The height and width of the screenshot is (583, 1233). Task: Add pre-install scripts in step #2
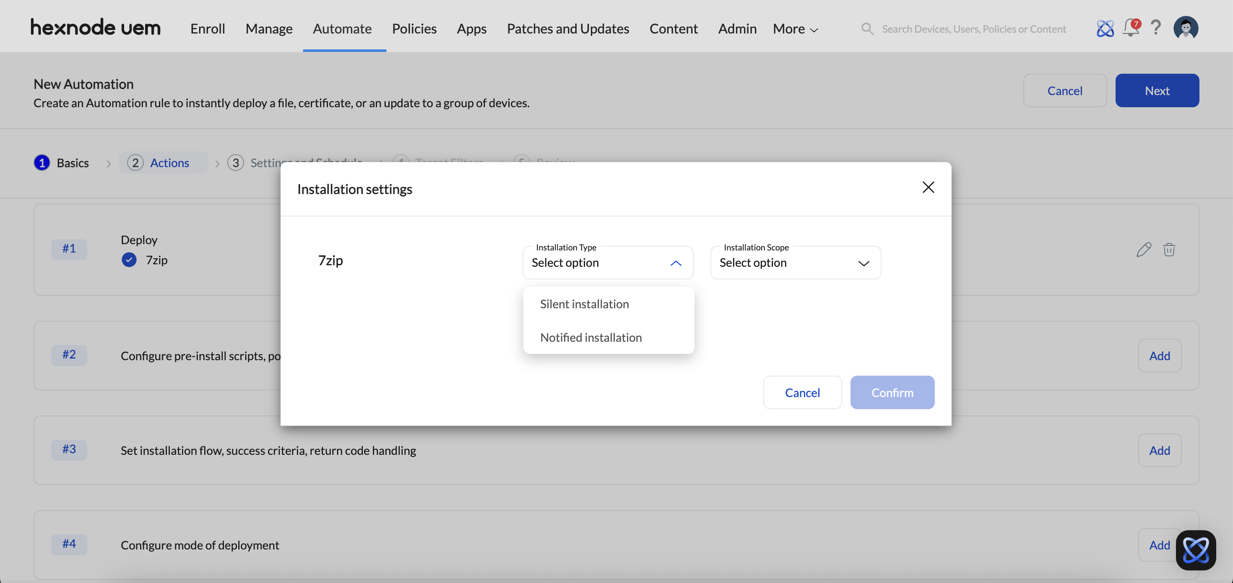[1159, 356]
